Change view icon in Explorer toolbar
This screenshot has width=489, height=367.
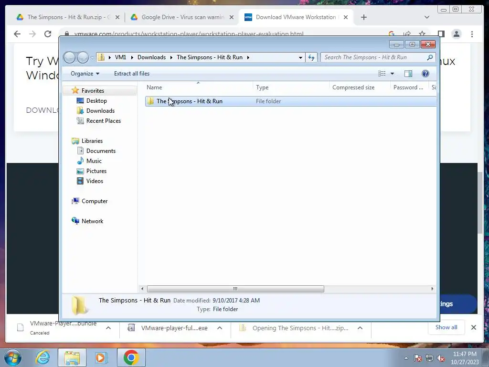click(x=382, y=73)
